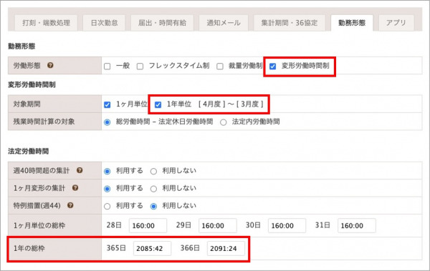Viewport: 430px width, 271px height.
Task: Select 利用する for 特例措置(週44)
Action: 107,207
